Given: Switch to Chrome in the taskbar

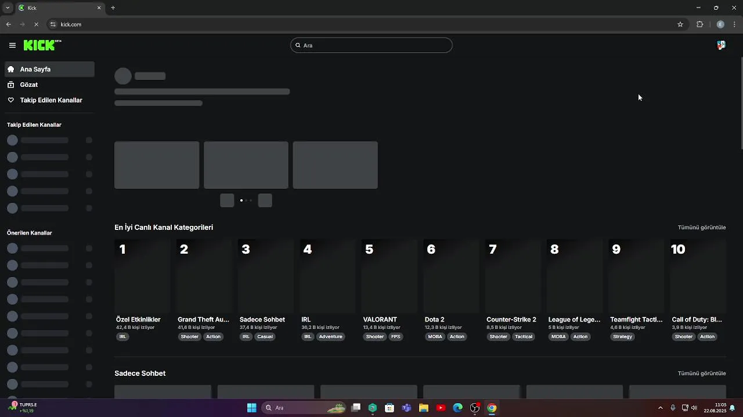Looking at the screenshot, I should click(492, 408).
